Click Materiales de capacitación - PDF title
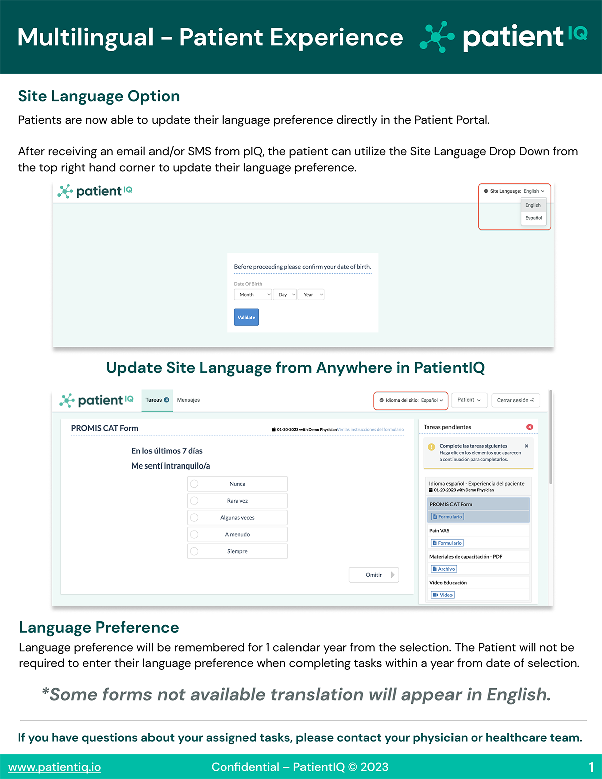The width and height of the screenshot is (602, 779). 466,557
